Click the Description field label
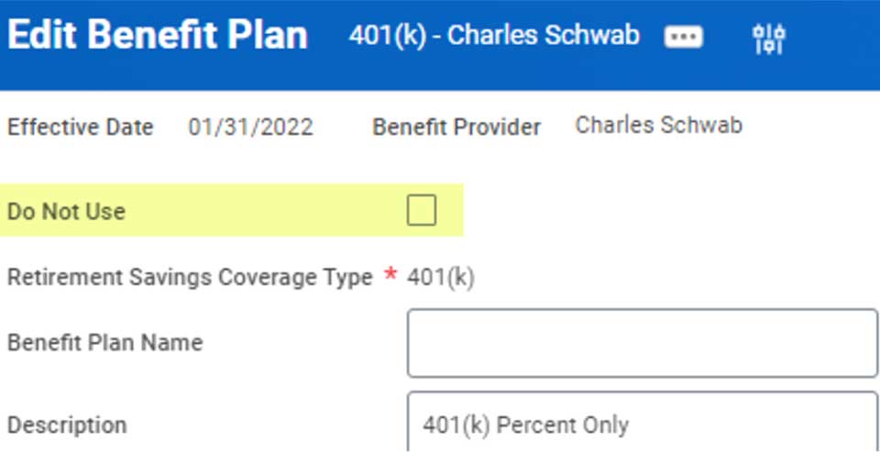The width and height of the screenshot is (880, 452). pos(67,425)
